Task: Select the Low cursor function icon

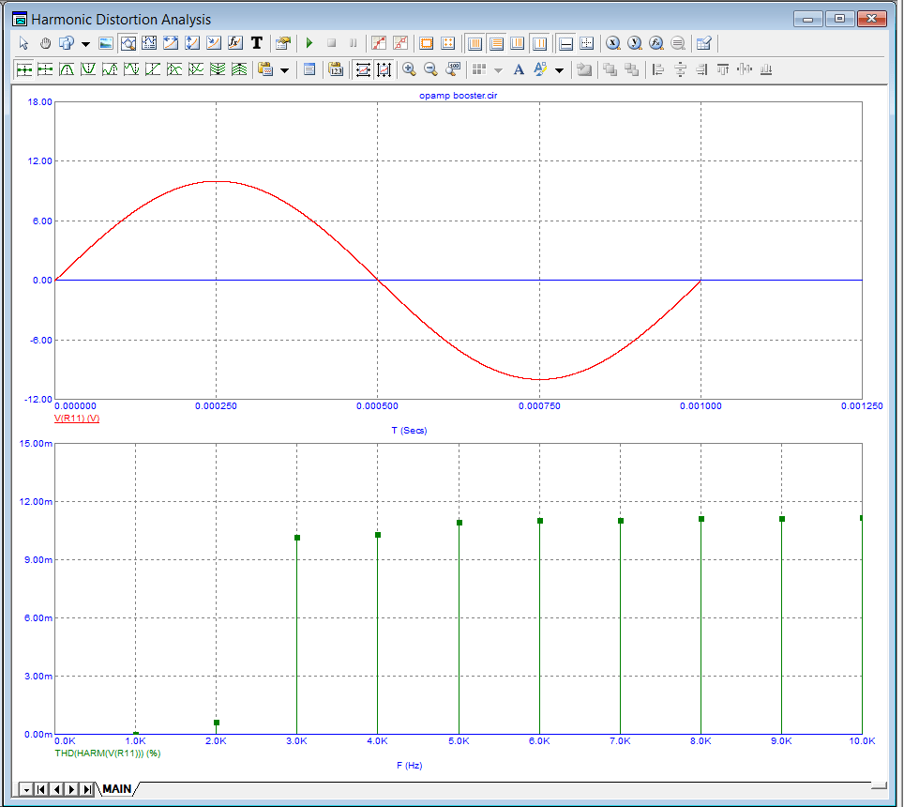Action: (x=131, y=69)
